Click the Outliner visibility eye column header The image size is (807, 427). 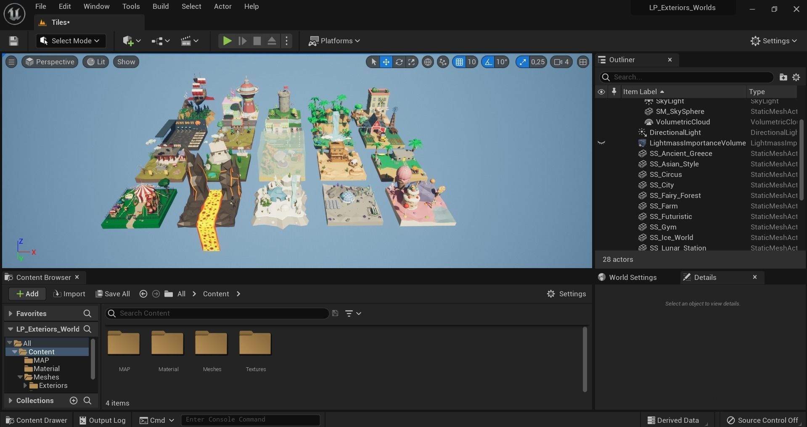click(601, 92)
